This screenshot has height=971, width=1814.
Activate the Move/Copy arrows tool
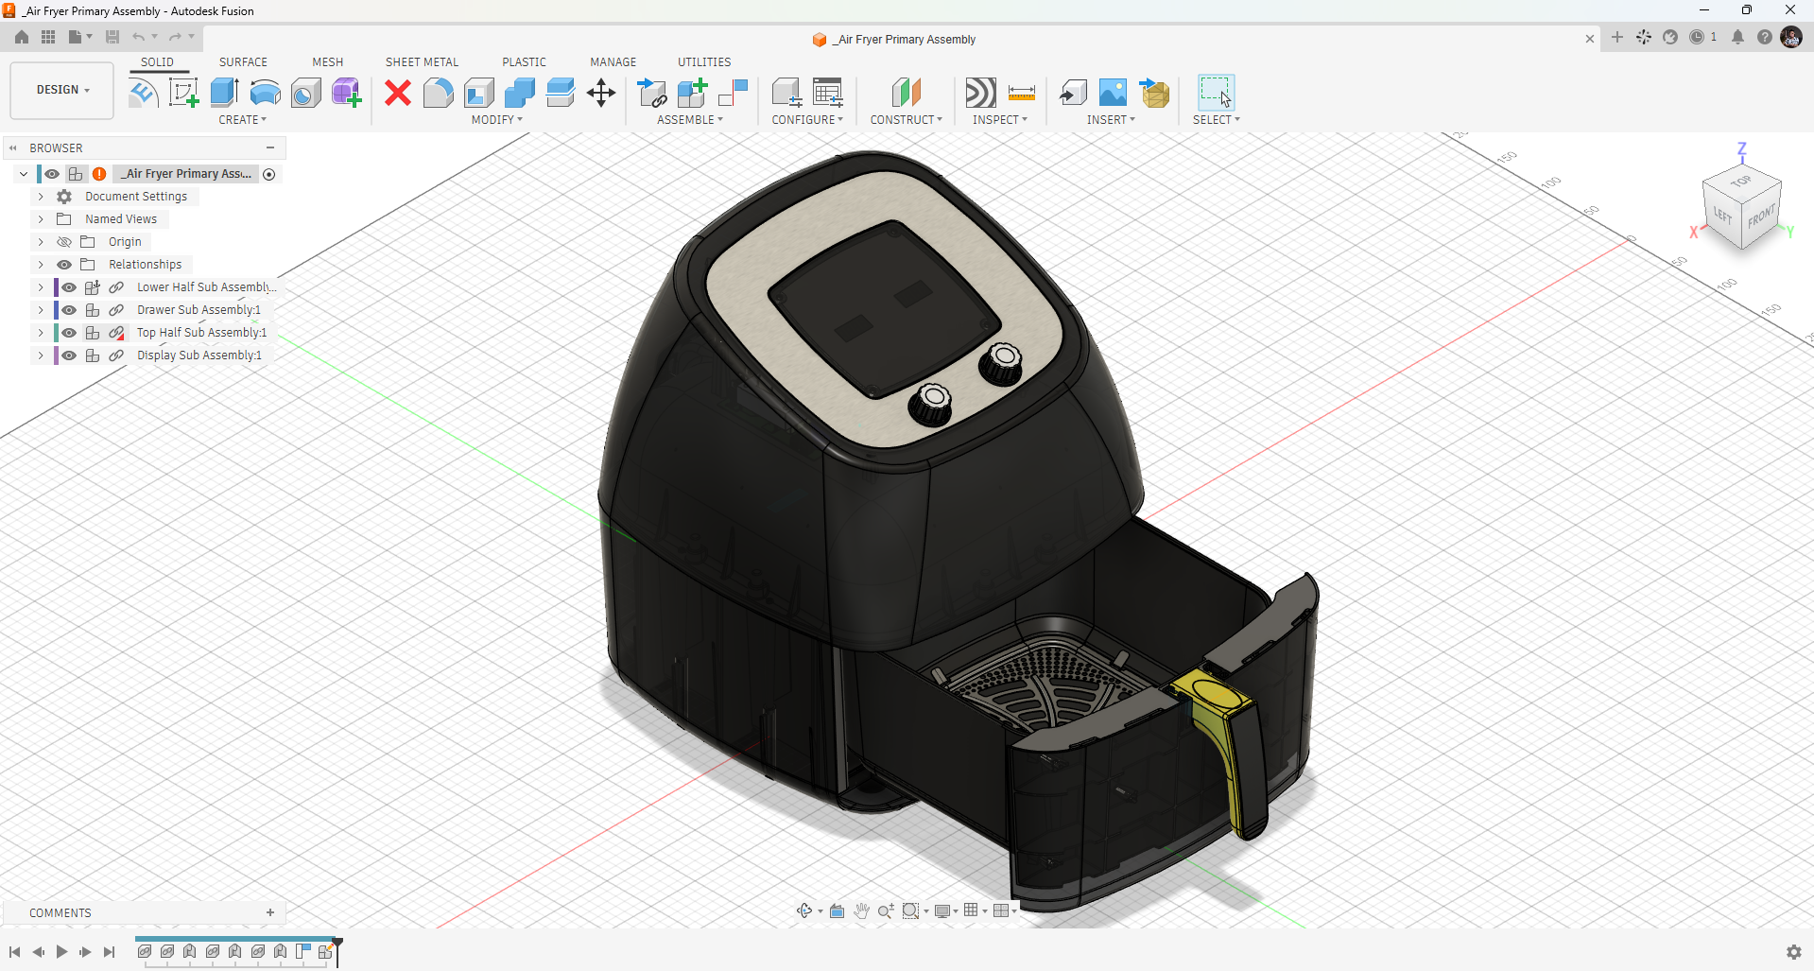601,93
